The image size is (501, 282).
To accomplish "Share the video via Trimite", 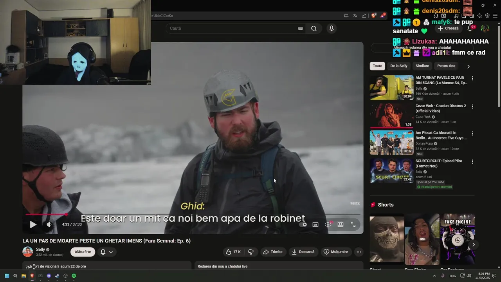I will tap(273, 252).
